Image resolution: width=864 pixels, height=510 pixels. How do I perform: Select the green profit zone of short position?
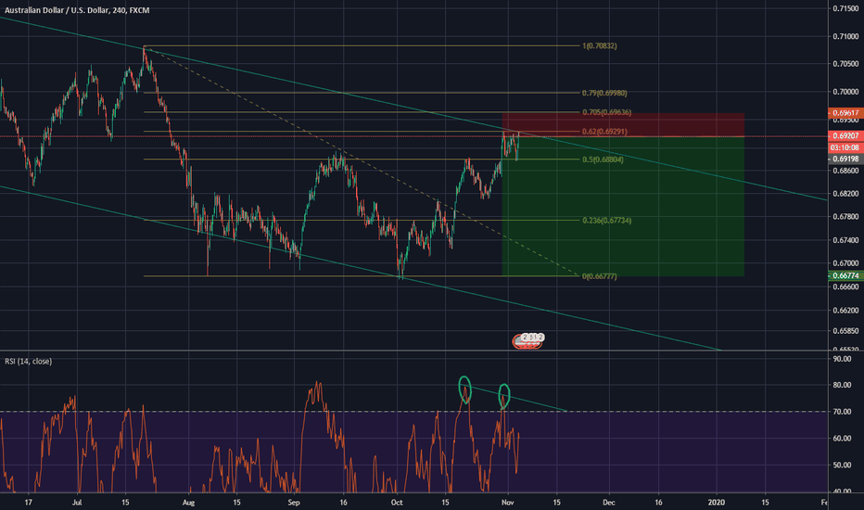pyautogui.click(x=623, y=206)
